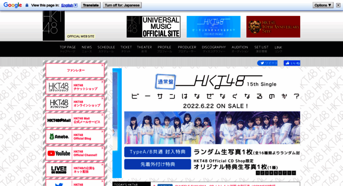
Task: Open the translate Options dropdown
Action: [x=323, y=5]
